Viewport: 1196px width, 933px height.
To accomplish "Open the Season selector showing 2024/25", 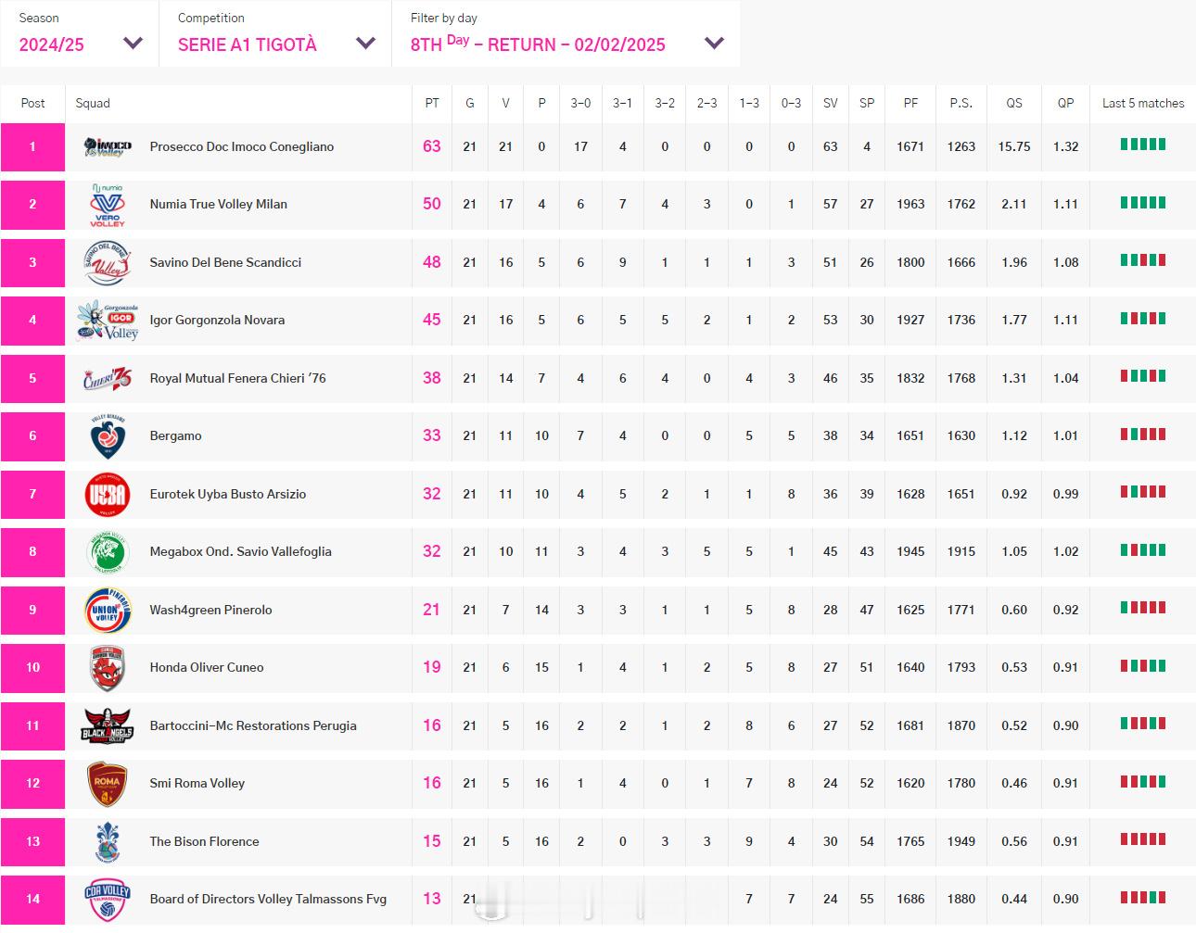I will 80,33.
